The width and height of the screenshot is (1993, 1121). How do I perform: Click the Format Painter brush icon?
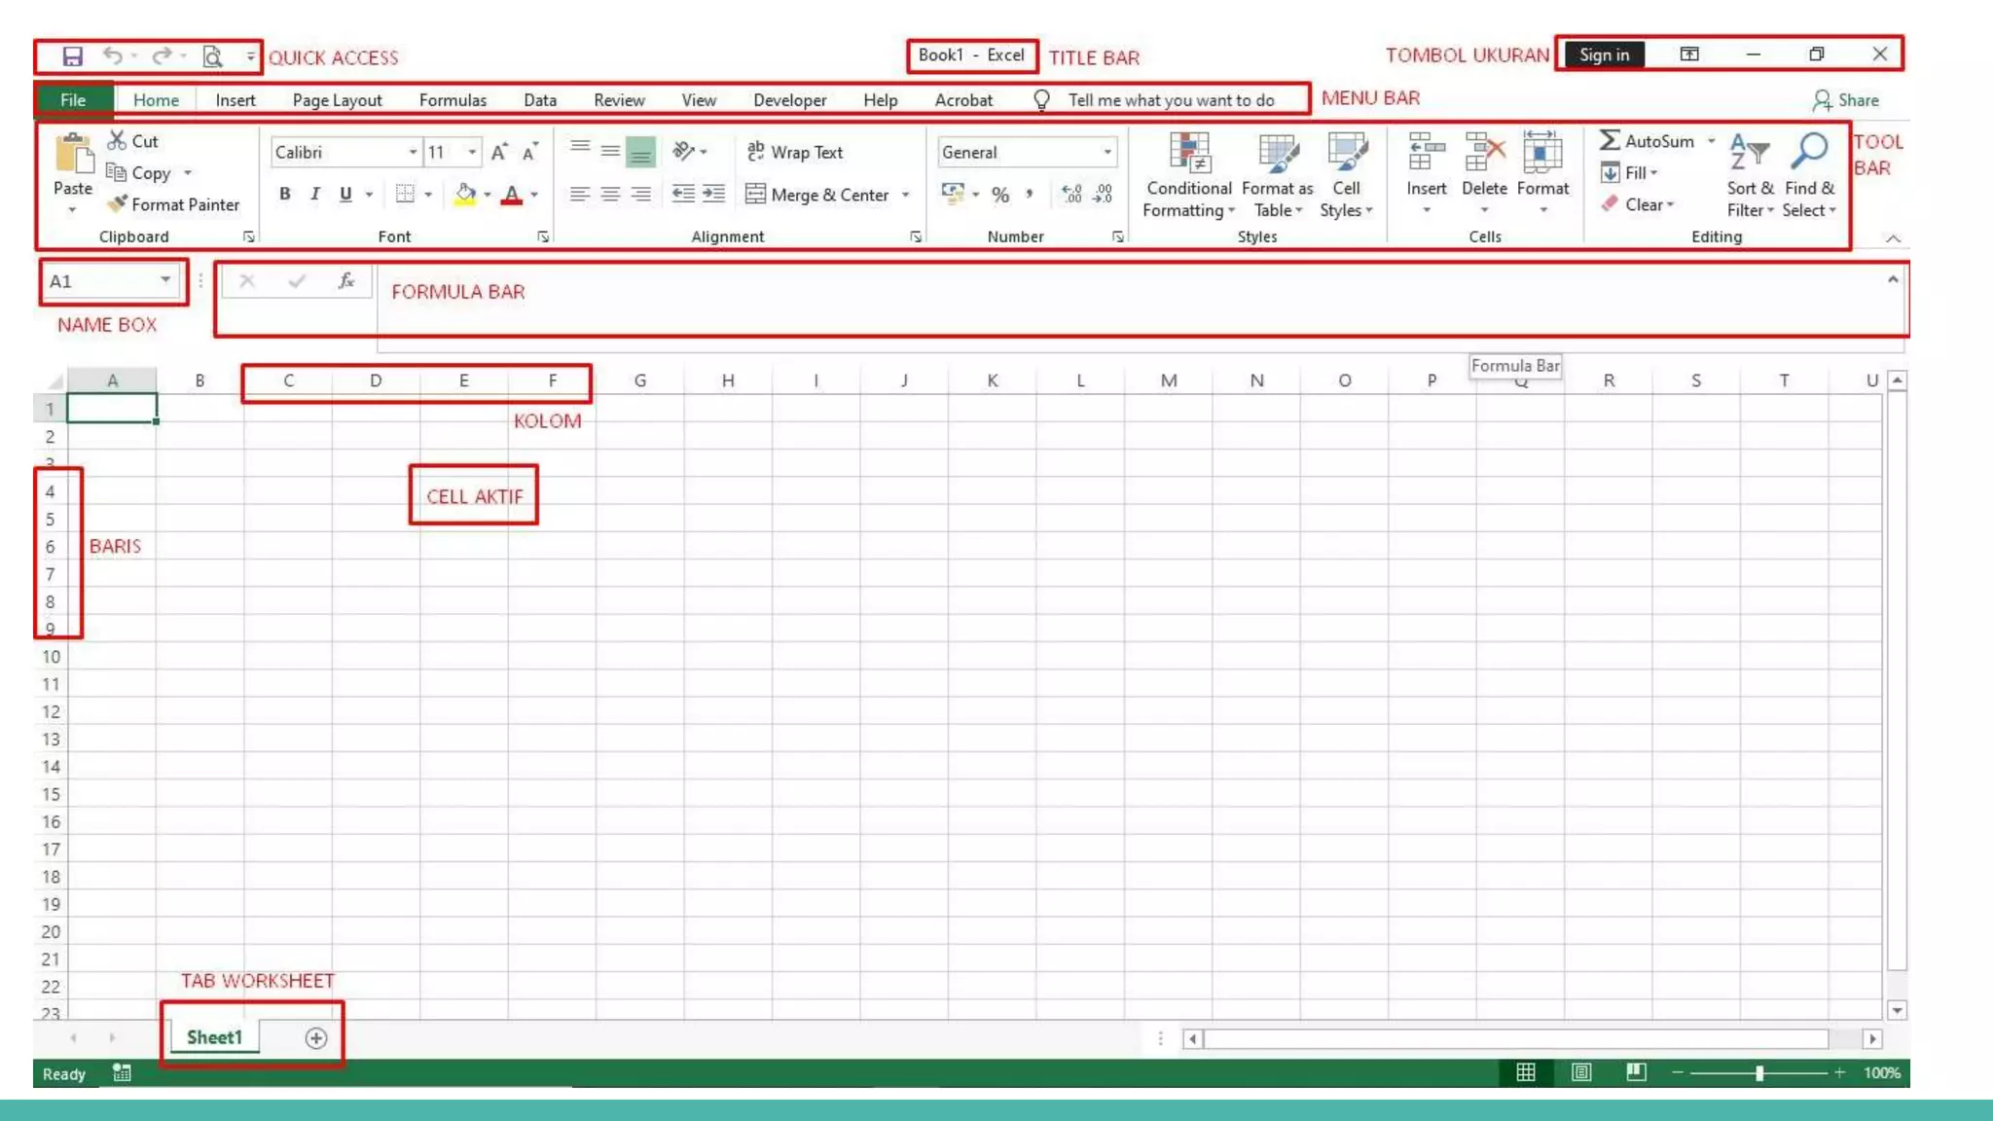[x=117, y=204]
